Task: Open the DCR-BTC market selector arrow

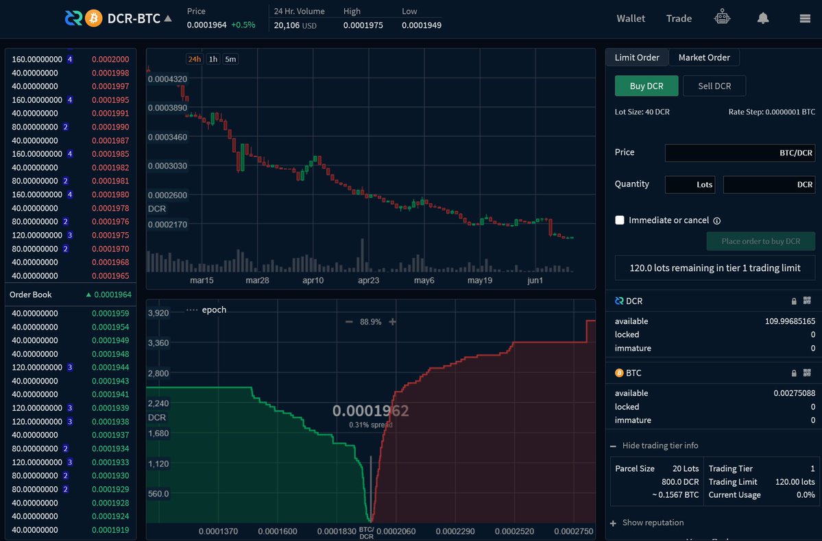Action: [x=168, y=18]
